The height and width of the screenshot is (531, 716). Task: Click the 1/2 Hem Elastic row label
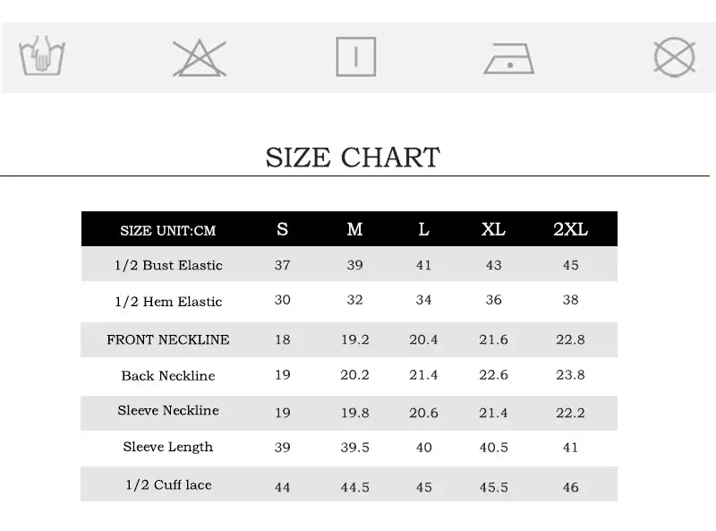tap(168, 302)
